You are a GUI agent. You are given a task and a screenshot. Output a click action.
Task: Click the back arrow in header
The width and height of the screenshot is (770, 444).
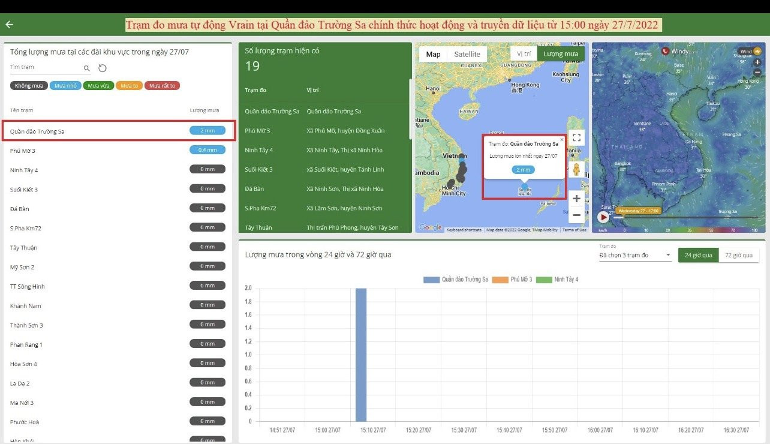pyautogui.click(x=9, y=25)
